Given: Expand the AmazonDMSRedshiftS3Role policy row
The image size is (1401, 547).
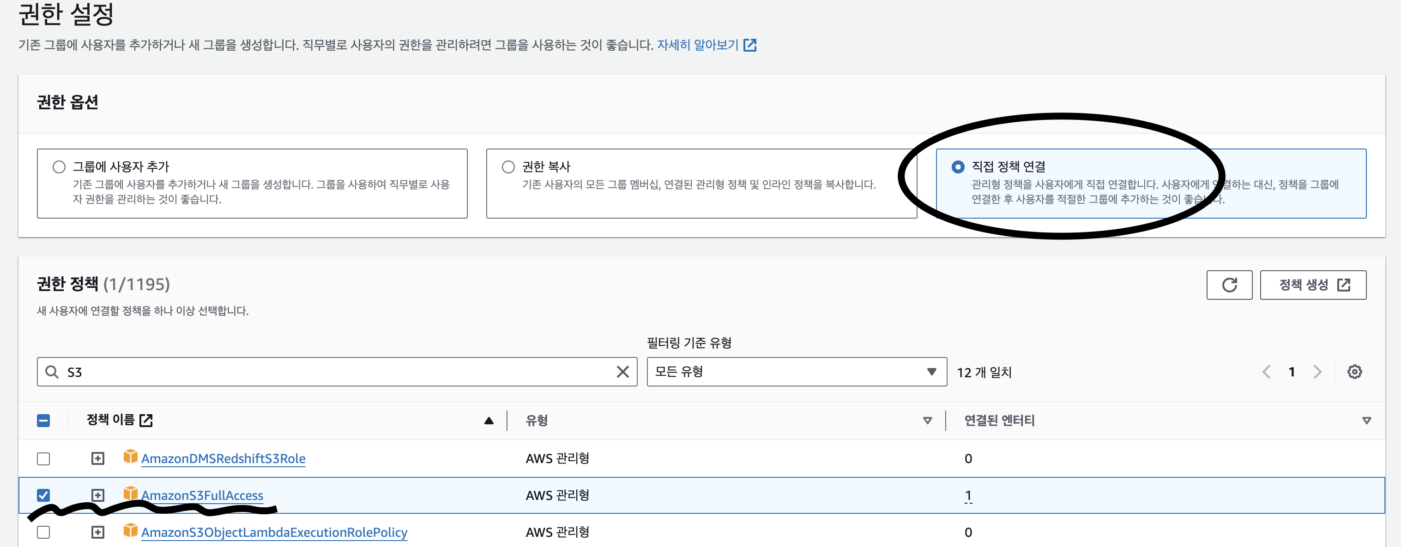Looking at the screenshot, I should 97,458.
